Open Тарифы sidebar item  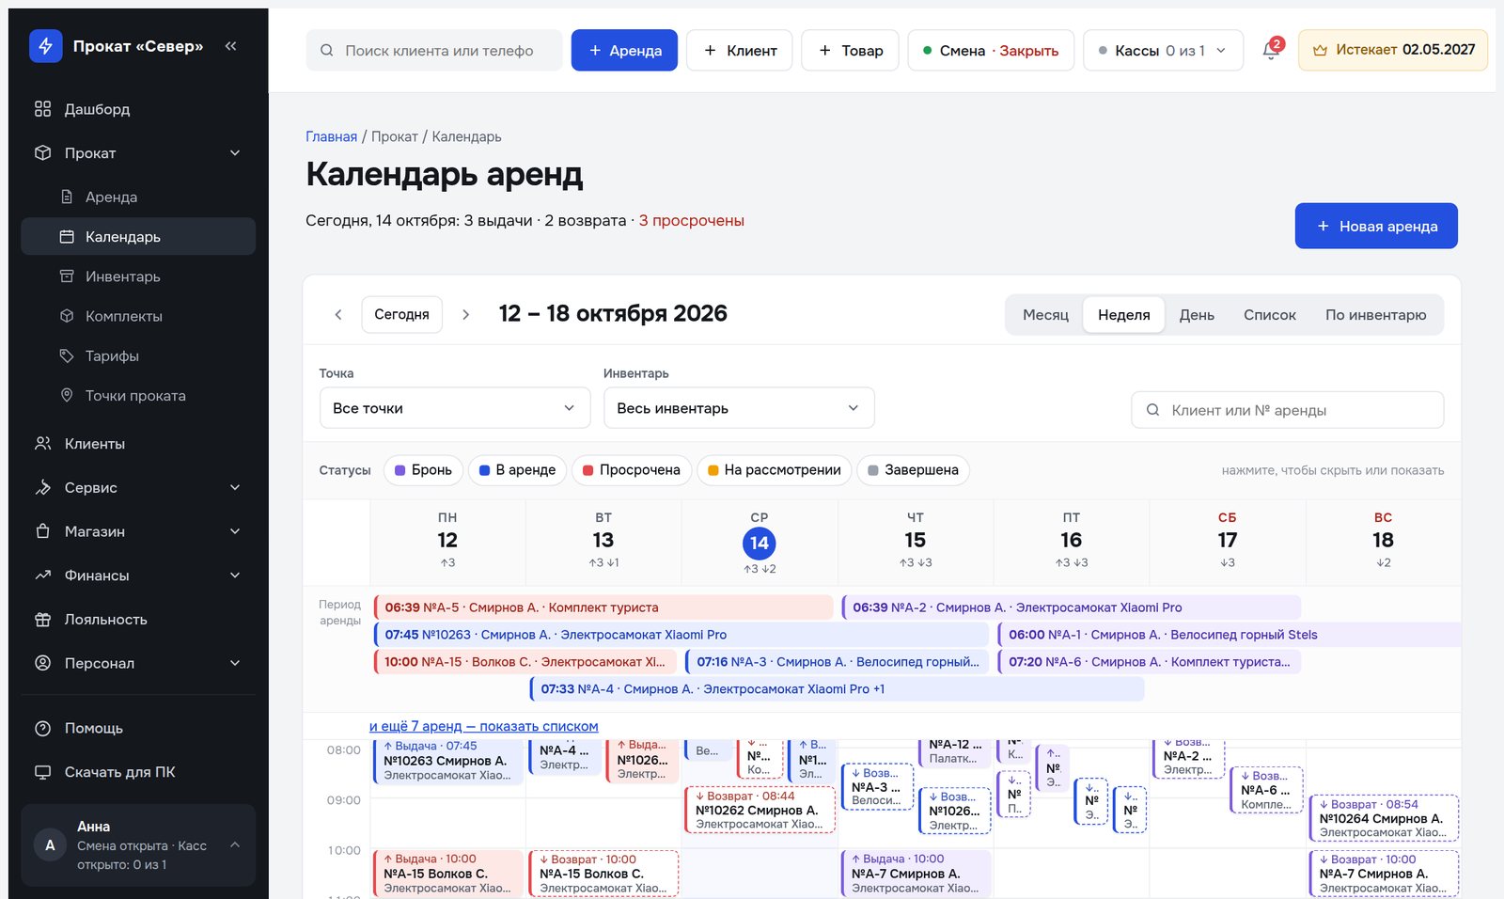point(138,355)
